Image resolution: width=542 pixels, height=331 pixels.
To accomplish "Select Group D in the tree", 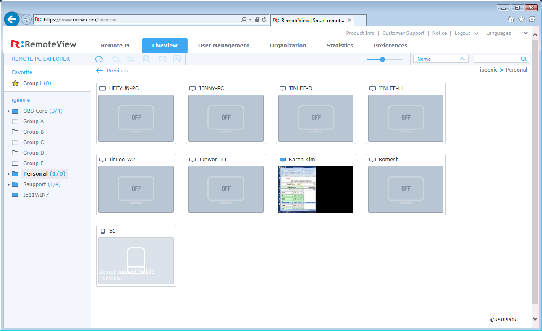I will (34, 153).
